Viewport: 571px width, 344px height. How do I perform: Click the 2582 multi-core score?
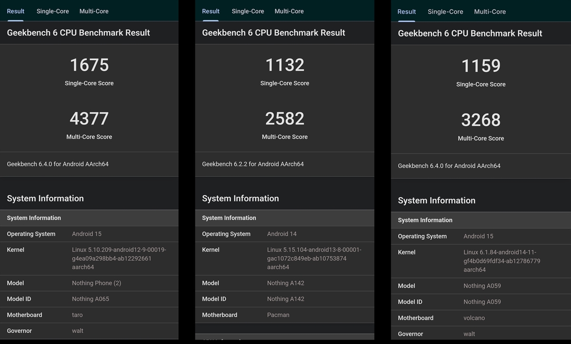point(285,118)
